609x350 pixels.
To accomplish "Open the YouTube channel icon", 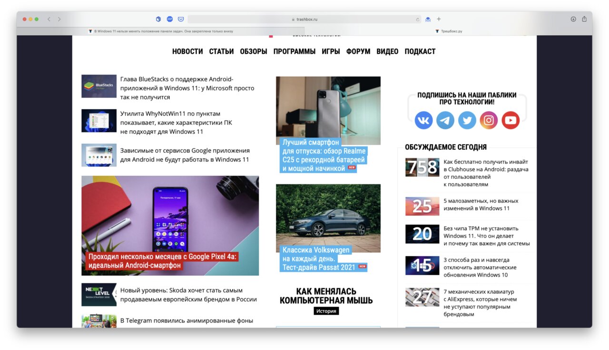I will 511,120.
